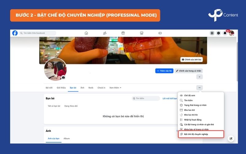Viewport: 246px width, 154px height.
Task: Click the friends Tìm kiếm search box
Action: [146, 98]
